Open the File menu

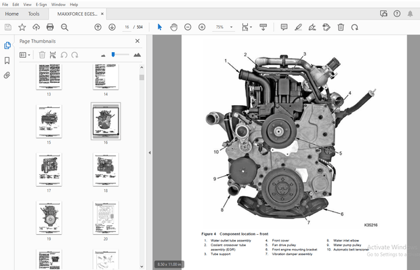coord(5,5)
